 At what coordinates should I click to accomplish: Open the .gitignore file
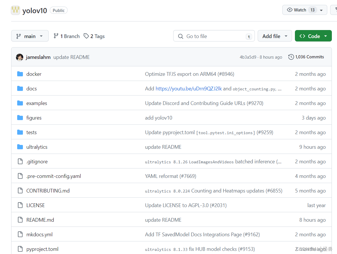click(x=37, y=161)
